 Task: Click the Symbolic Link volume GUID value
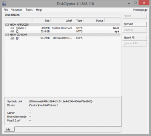click(x=61, y=101)
